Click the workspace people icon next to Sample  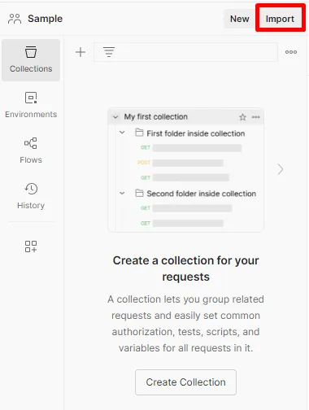[x=15, y=19]
